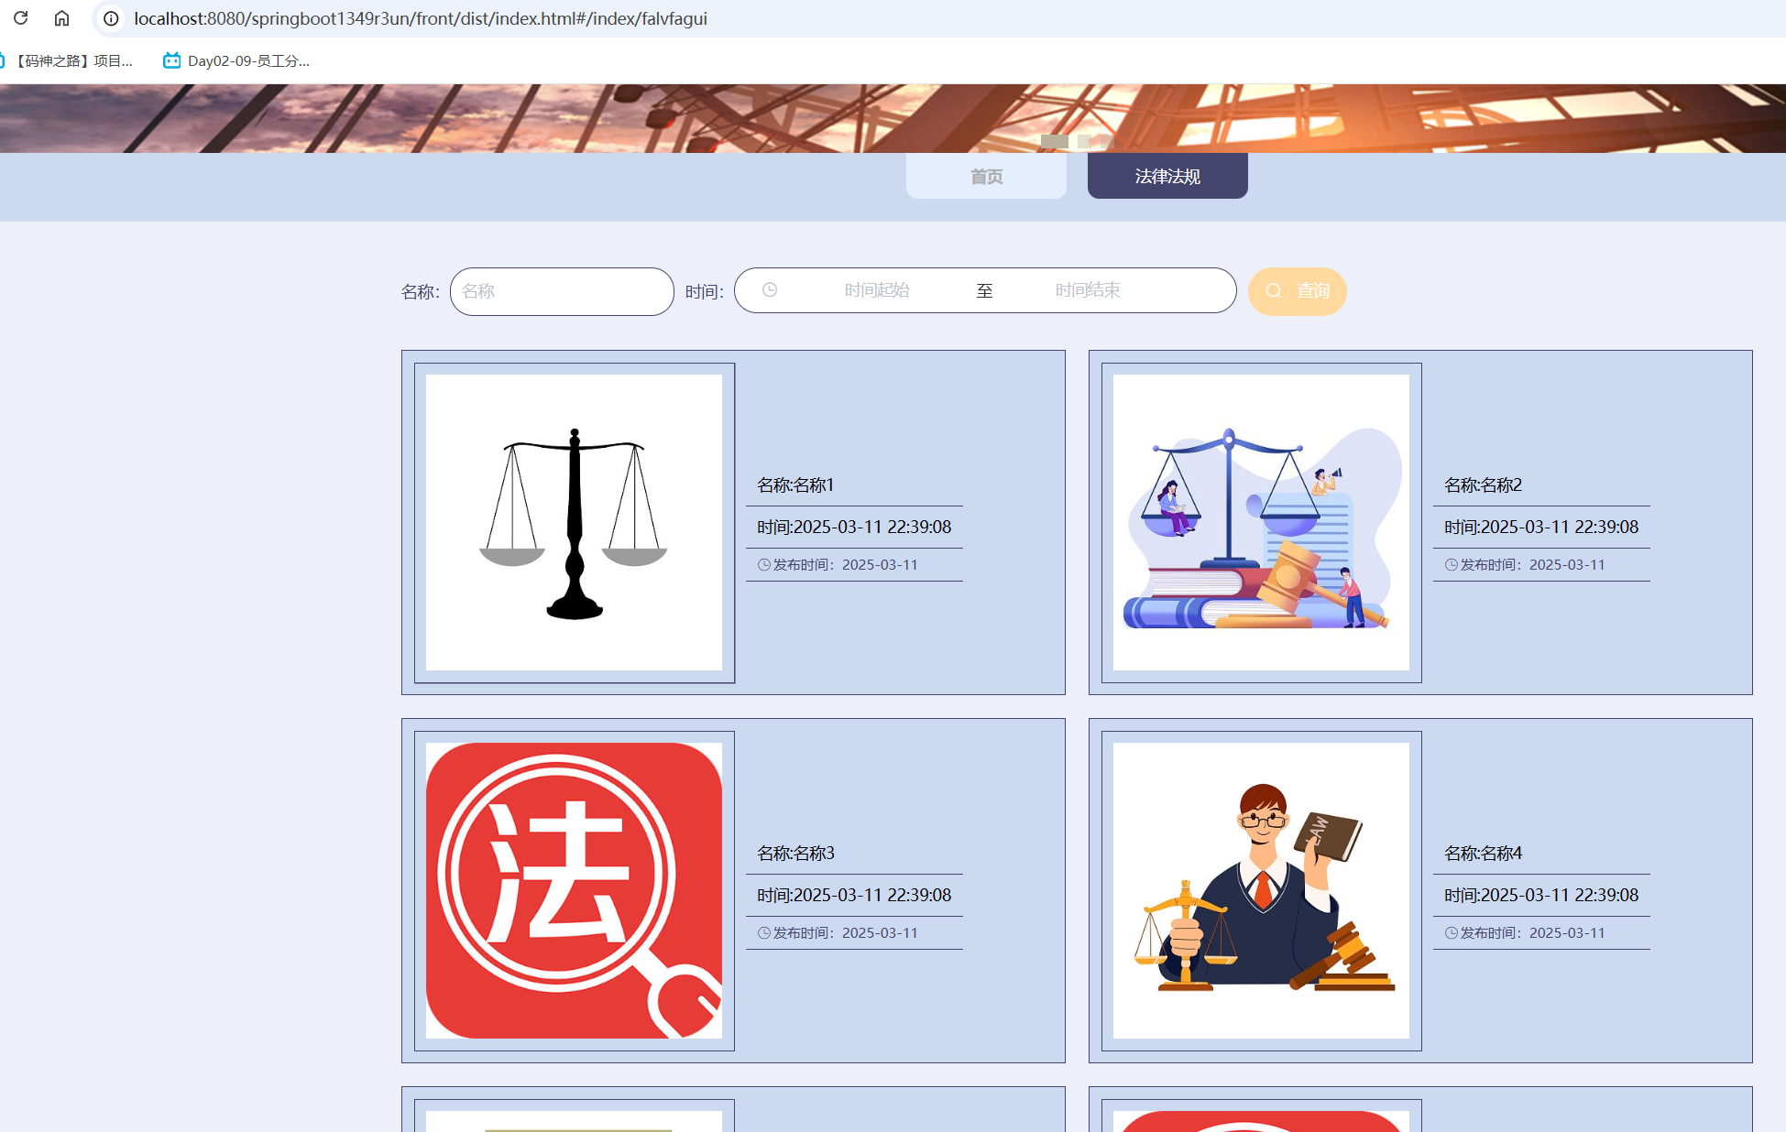1786x1132 pixels.
Task: Click the Day02-09 bookmark icon
Action: click(x=171, y=61)
